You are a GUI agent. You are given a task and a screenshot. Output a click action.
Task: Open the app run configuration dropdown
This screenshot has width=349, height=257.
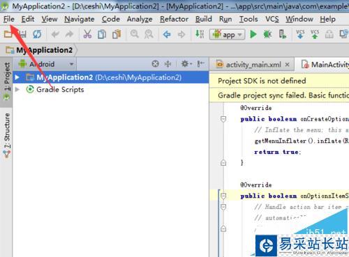click(227, 35)
